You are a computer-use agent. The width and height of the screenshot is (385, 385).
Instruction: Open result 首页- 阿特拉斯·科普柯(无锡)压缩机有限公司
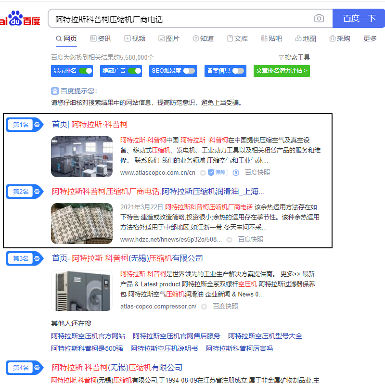pyautogui.click(x=127, y=258)
